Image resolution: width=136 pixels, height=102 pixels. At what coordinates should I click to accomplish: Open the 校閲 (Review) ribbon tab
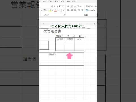pyautogui.click(x=57, y=1)
